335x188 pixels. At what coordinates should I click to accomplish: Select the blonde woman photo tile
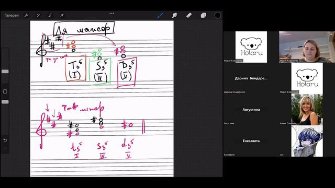[x=307, y=110]
